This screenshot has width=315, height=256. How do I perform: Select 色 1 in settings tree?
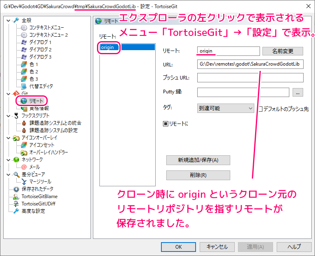click(33, 64)
